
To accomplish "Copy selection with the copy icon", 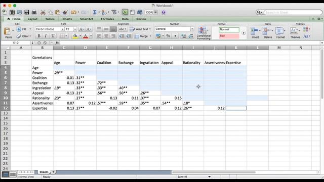I will [x=50, y=12].
